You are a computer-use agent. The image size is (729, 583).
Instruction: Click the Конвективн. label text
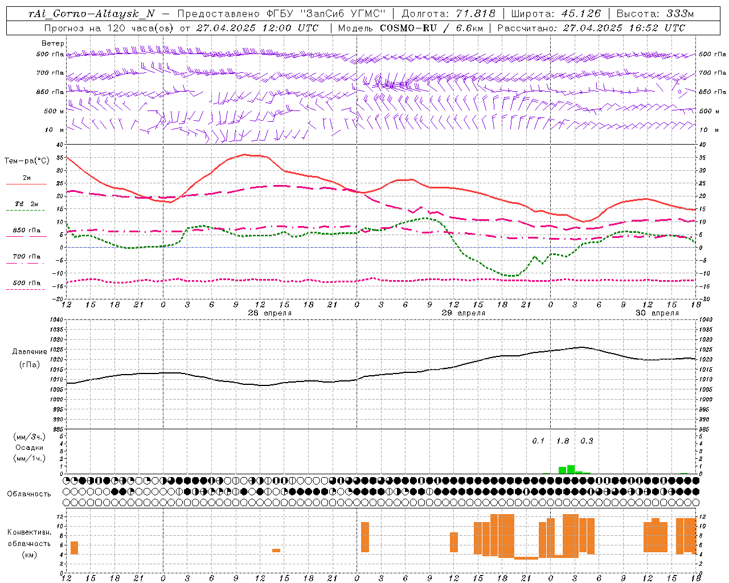tap(30, 532)
